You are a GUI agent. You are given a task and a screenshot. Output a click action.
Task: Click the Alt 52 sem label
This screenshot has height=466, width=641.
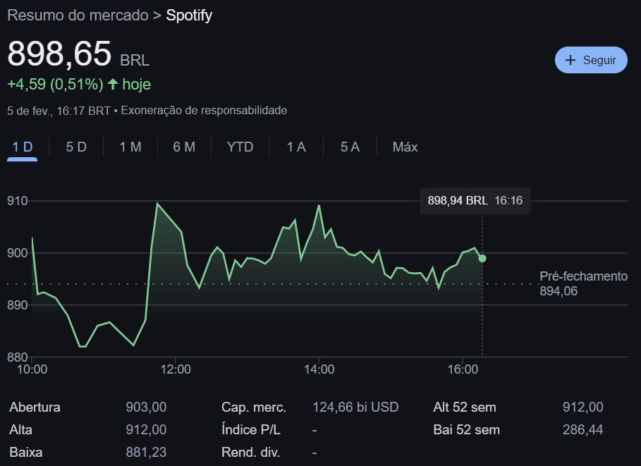click(465, 407)
